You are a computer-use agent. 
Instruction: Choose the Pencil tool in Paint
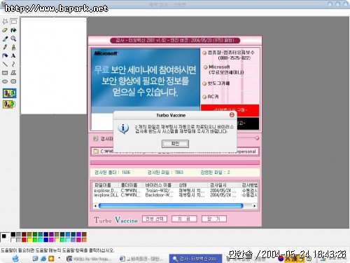(5, 47)
